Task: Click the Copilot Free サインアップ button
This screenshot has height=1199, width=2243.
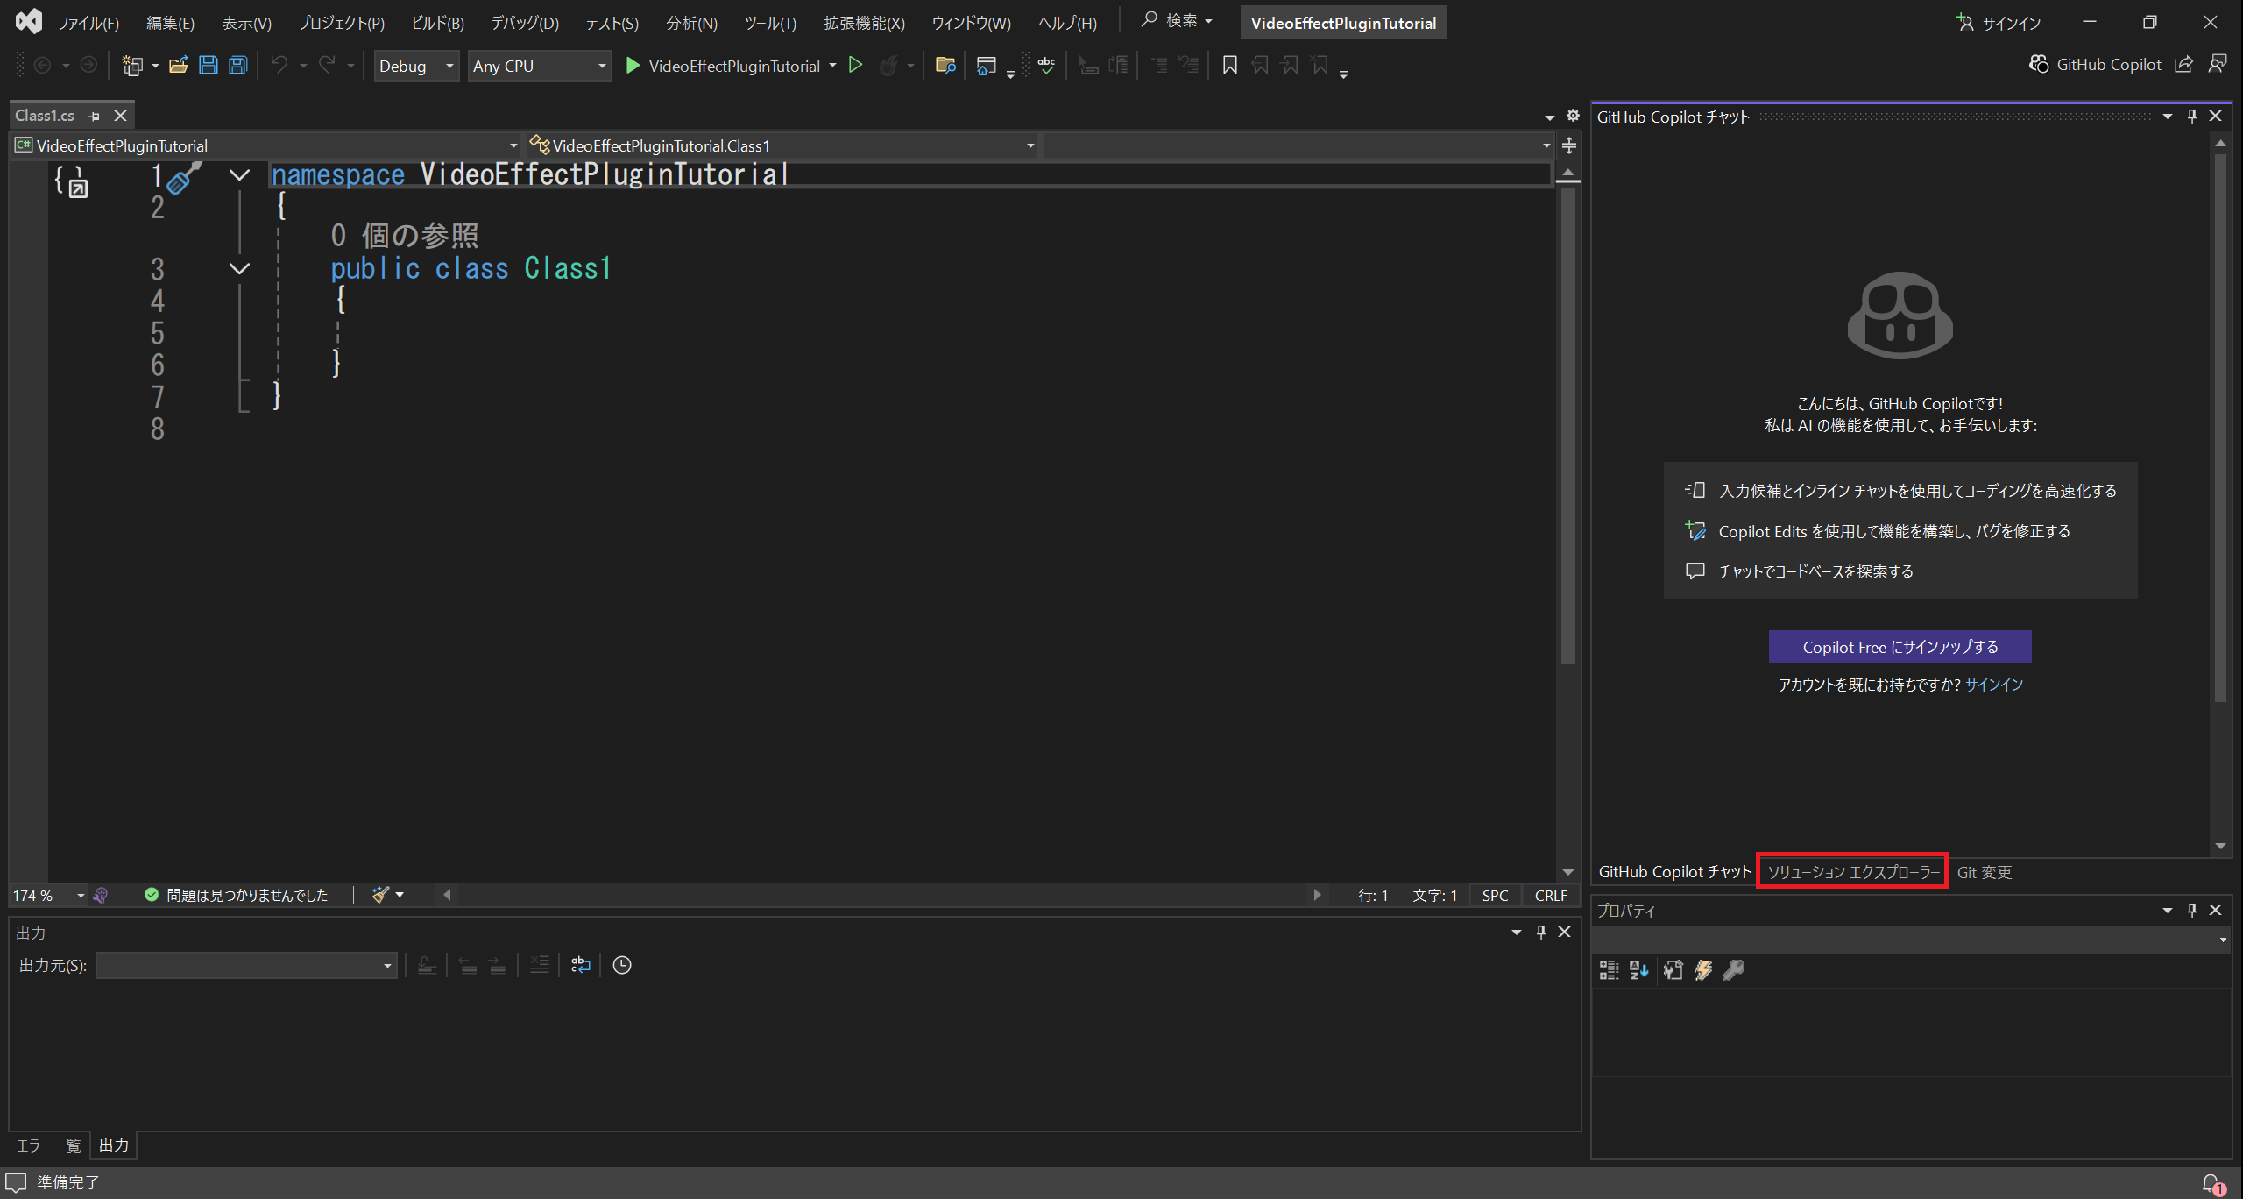Action: click(x=1900, y=647)
